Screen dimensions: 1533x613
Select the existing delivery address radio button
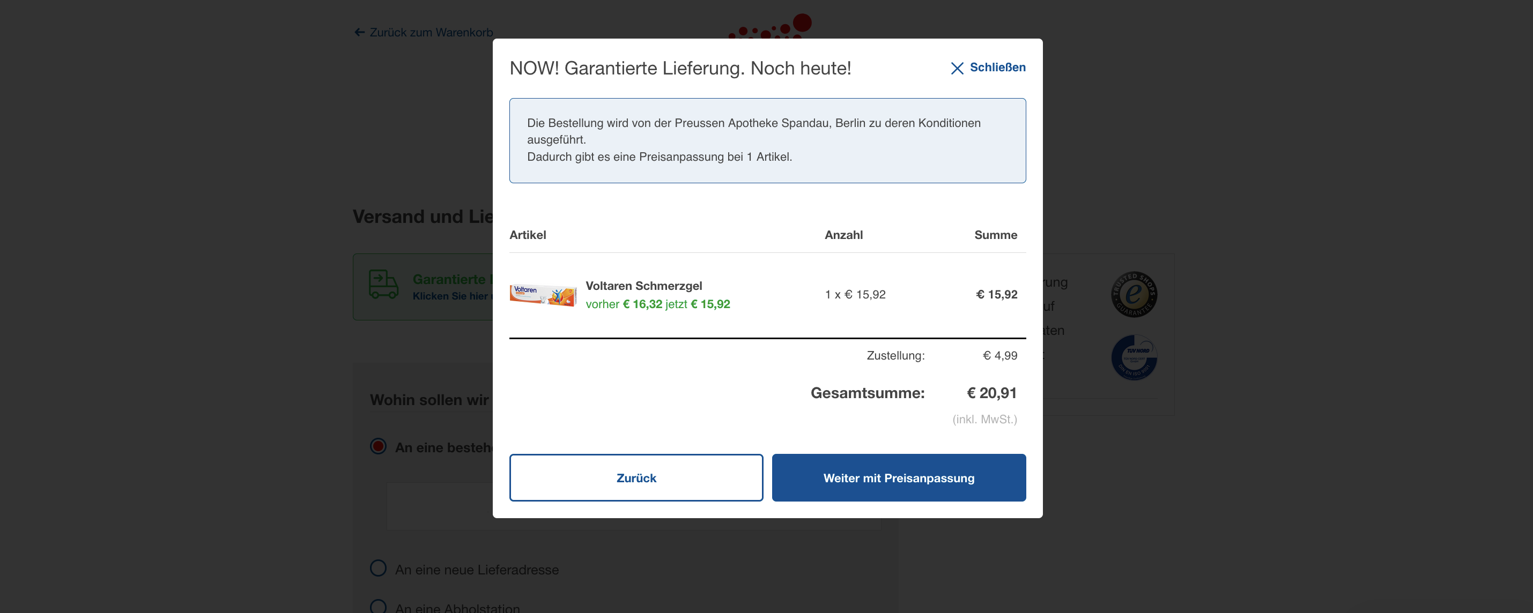[379, 446]
